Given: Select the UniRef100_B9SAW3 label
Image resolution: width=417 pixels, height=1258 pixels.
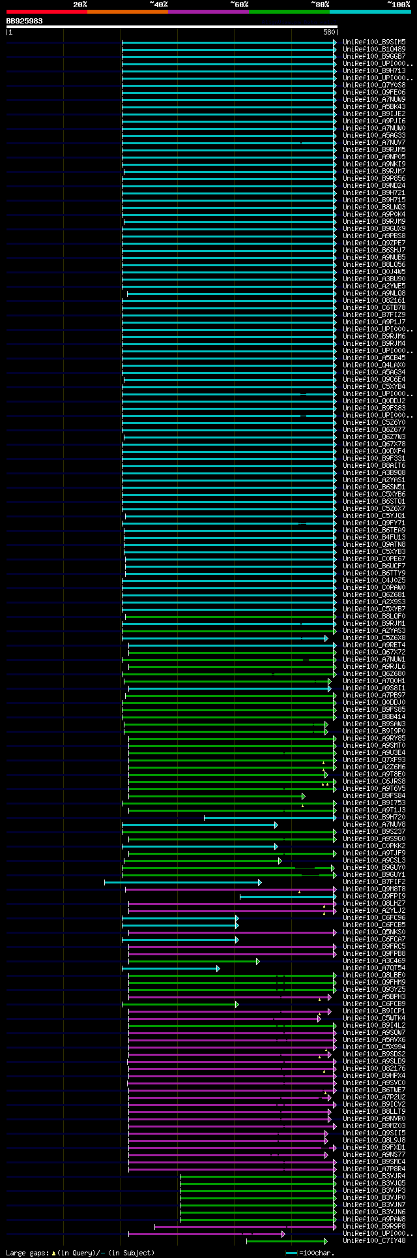Looking at the screenshot, I should click(x=374, y=724).
